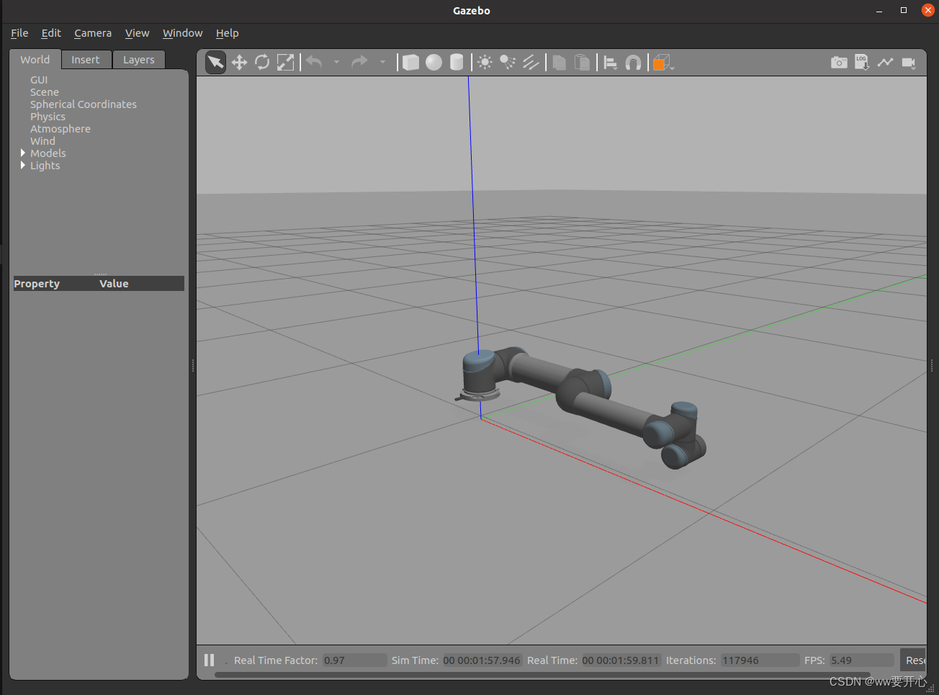The height and width of the screenshot is (695, 939).
Task: Click the copy icon in toolbar
Action: (x=559, y=63)
